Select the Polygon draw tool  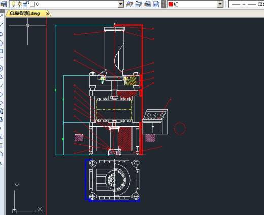coord(1,43)
